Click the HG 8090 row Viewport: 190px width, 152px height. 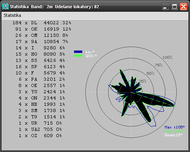(x=40, y=54)
